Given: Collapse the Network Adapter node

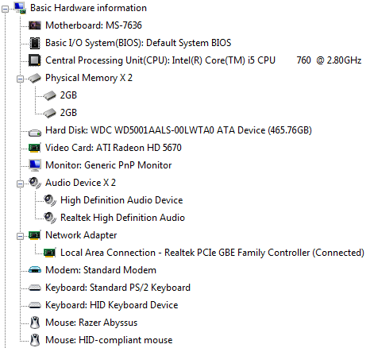Looking at the screenshot, I should (20, 236).
